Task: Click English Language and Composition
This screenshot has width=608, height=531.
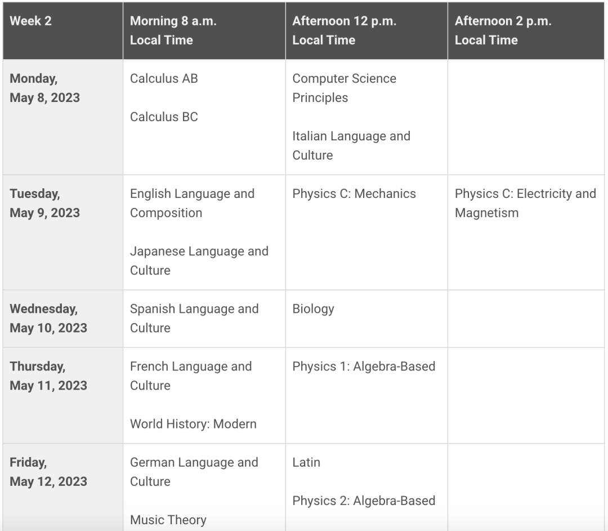Action: point(192,203)
